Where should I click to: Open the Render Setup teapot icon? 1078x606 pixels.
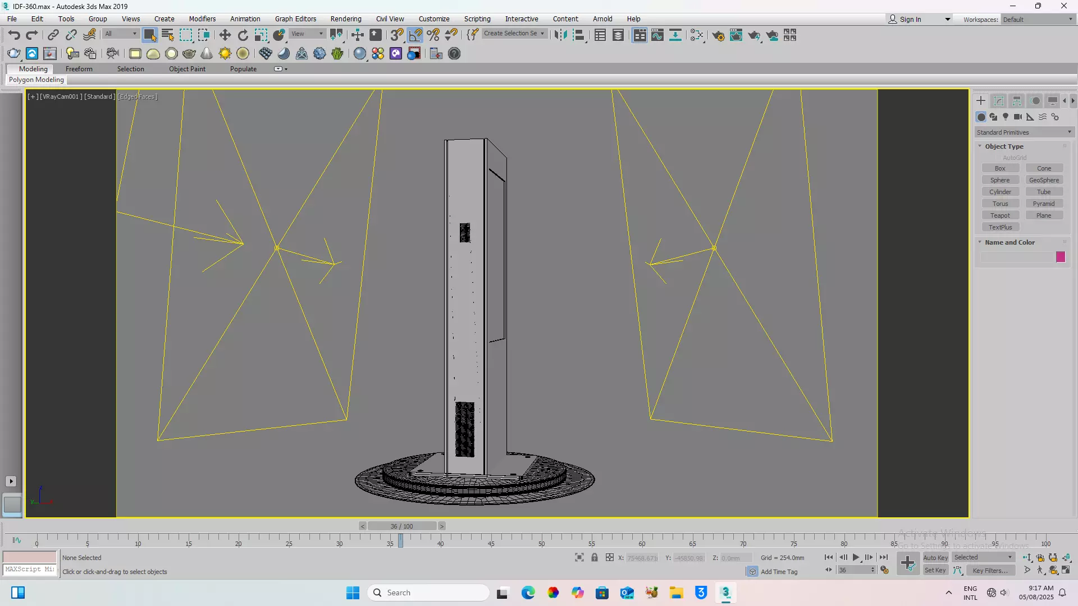(x=718, y=35)
